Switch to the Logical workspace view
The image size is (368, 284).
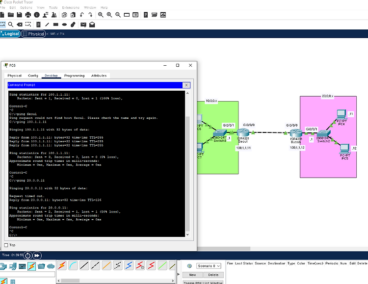(10, 34)
